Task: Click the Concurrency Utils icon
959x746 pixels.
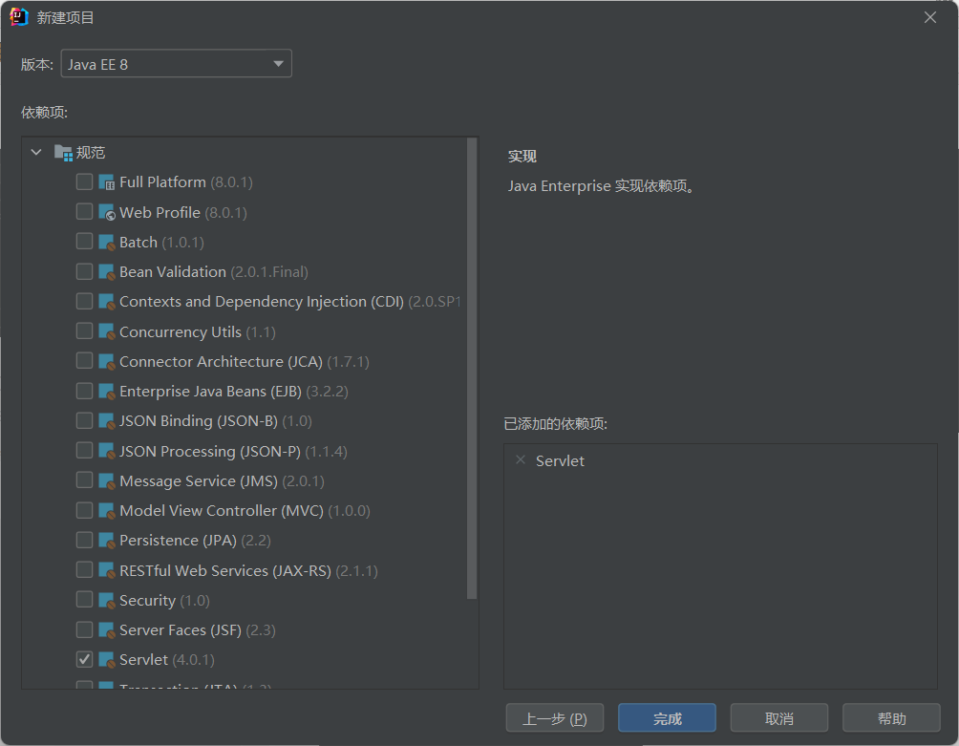Action: 106,331
